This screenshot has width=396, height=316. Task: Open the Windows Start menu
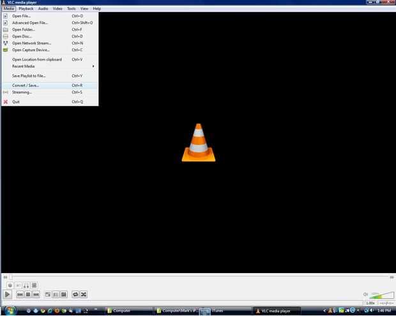click(x=10, y=311)
